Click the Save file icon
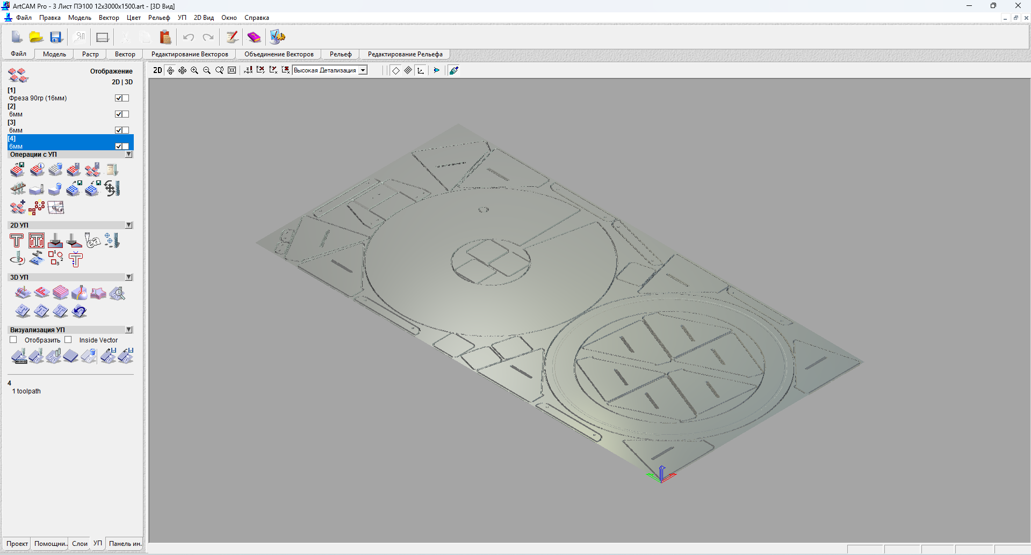Screen dimensions: 1031x555 (x=56, y=37)
